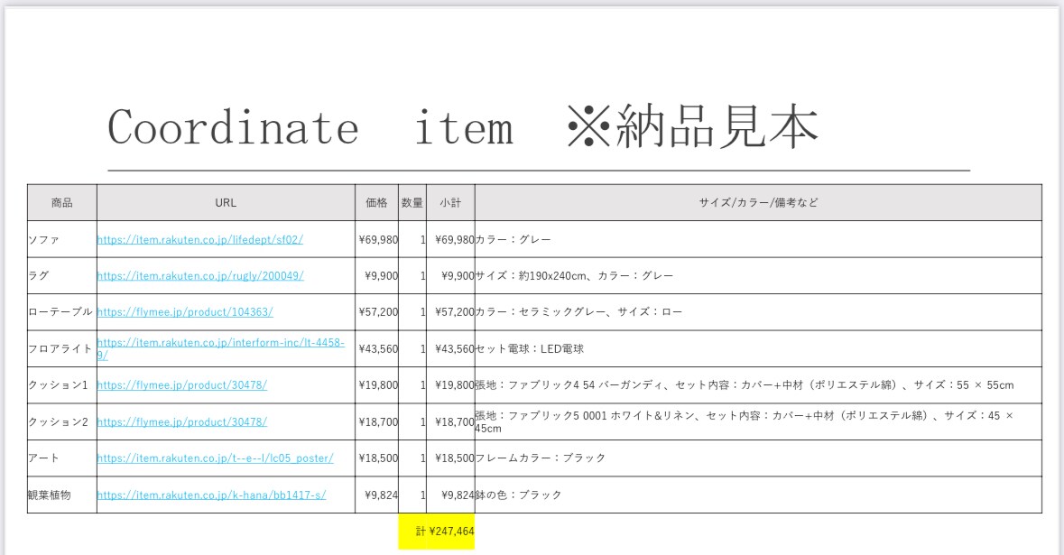Click ¥18,700 in the 価格 column
The image size is (1064, 555).
point(378,421)
